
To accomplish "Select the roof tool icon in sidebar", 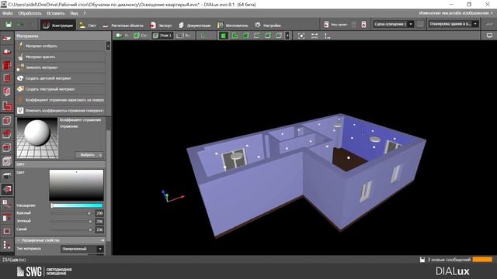I will (7, 134).
